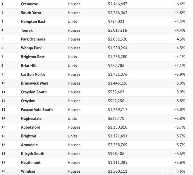Click the Croydon South name
This screenshot has width=193, height=175.
coord(34,92)
